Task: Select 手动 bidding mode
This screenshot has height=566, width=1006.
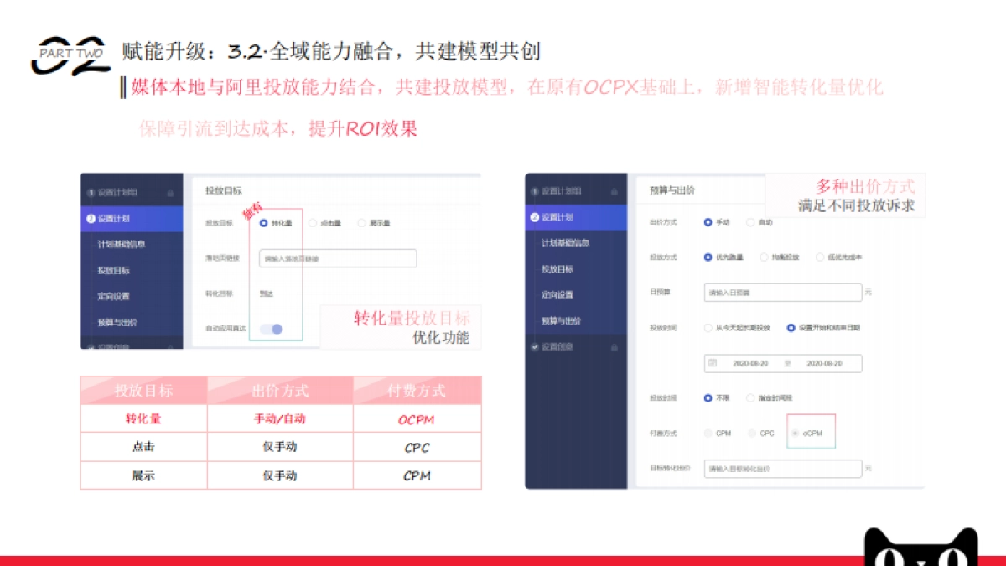Action: point(708,221)
